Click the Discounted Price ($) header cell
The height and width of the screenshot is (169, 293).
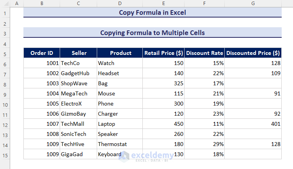coord(253,53)
